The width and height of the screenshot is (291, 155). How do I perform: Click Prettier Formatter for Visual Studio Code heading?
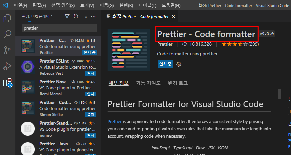click(x=185, y=104)
